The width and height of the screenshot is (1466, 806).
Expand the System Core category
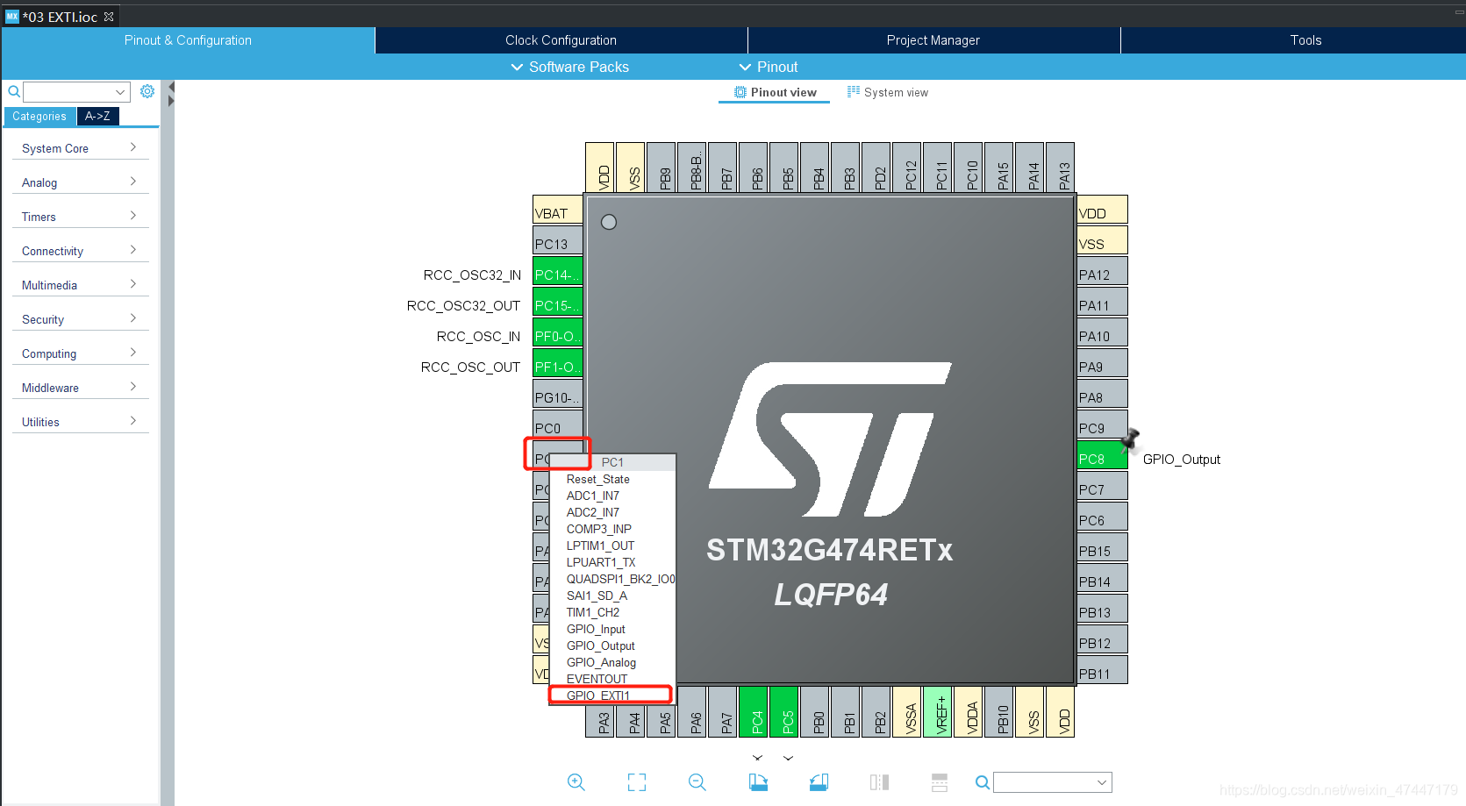pyautogui.click(x=80, y=148)
